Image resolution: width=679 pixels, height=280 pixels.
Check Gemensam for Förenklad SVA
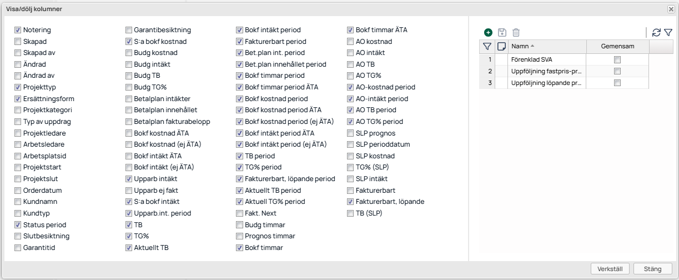point(617,59)
